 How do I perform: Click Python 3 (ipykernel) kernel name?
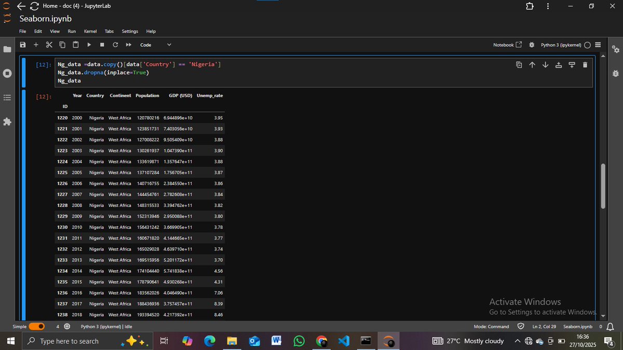click(561, 45)
